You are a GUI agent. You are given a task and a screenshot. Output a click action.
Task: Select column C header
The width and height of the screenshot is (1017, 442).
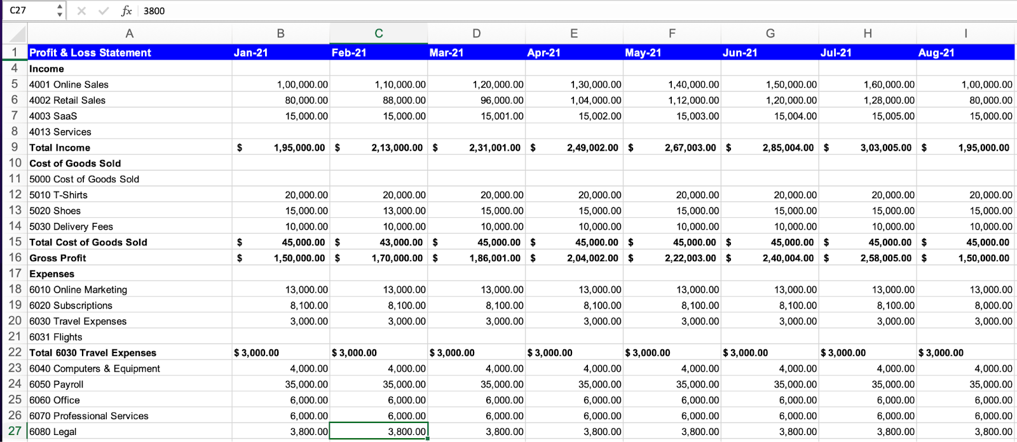coord(379,34)
